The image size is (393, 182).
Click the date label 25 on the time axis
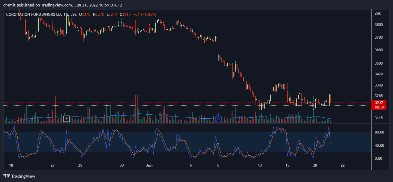(x=80, y=165)
